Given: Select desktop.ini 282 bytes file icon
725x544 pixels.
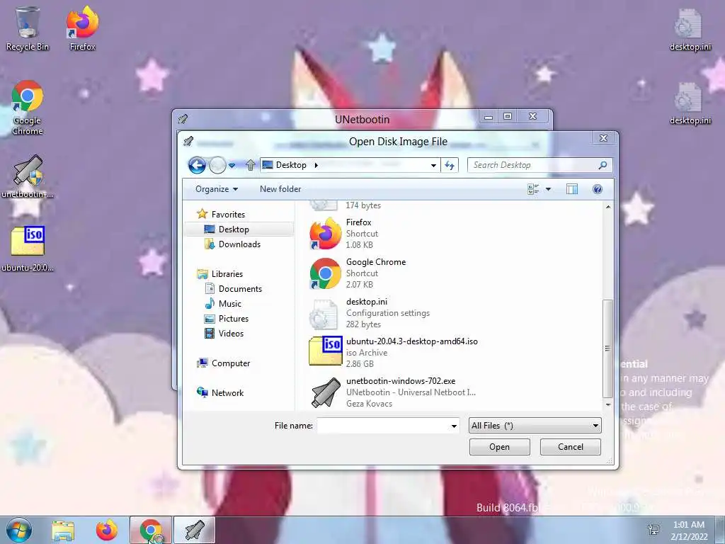Looking at the screenshot, I should [x=324, y=313].
